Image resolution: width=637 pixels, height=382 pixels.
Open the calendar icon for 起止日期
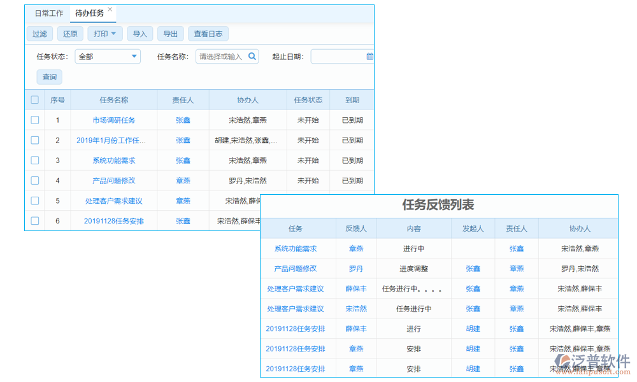(x=369, y=56)
